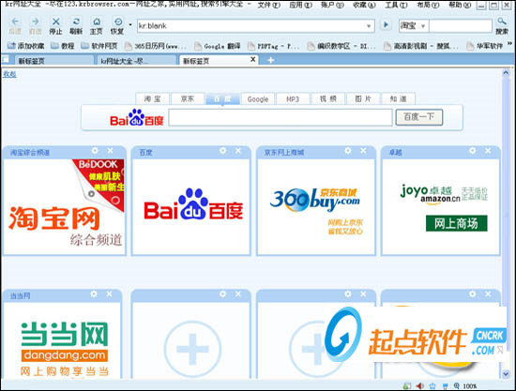Viewport: 516px width, 391px height.
Task: Stop page loading with the X icon
Action: pos(56,22)
